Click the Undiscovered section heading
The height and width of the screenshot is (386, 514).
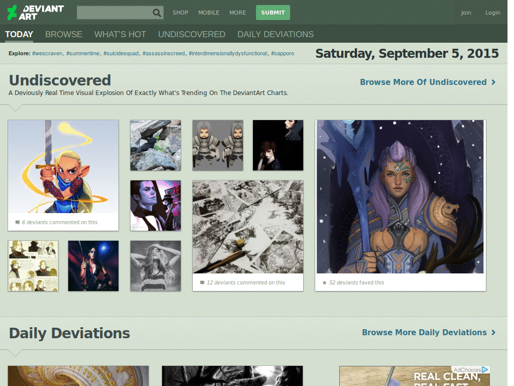point(60,80)
